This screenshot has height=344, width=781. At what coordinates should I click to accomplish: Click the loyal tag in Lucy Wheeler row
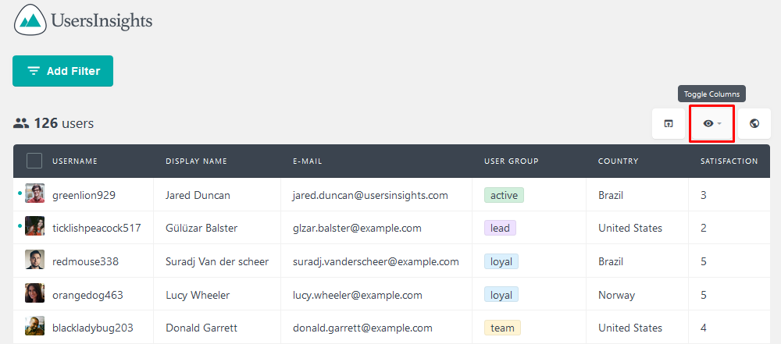(x=501, y=295)
